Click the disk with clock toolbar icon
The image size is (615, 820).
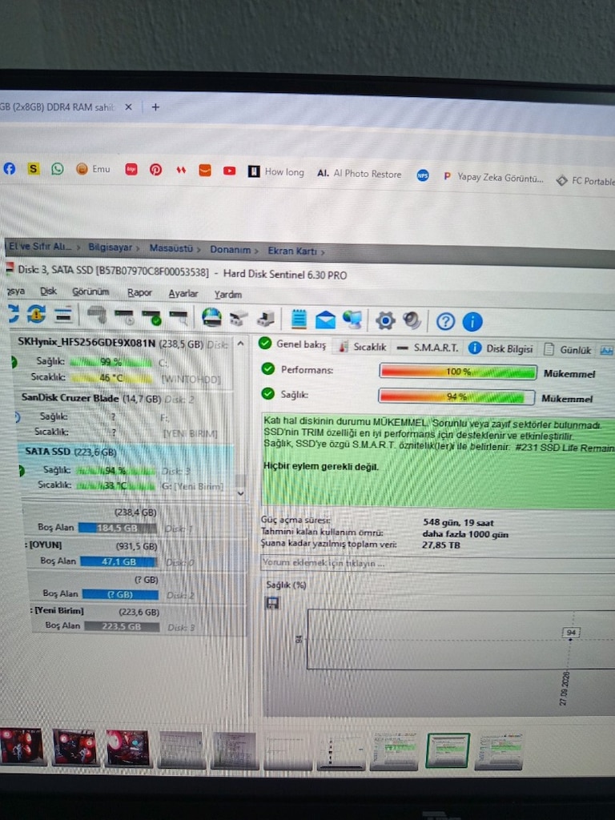point(124,316)
